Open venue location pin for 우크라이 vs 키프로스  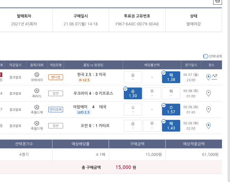(209, 93)
